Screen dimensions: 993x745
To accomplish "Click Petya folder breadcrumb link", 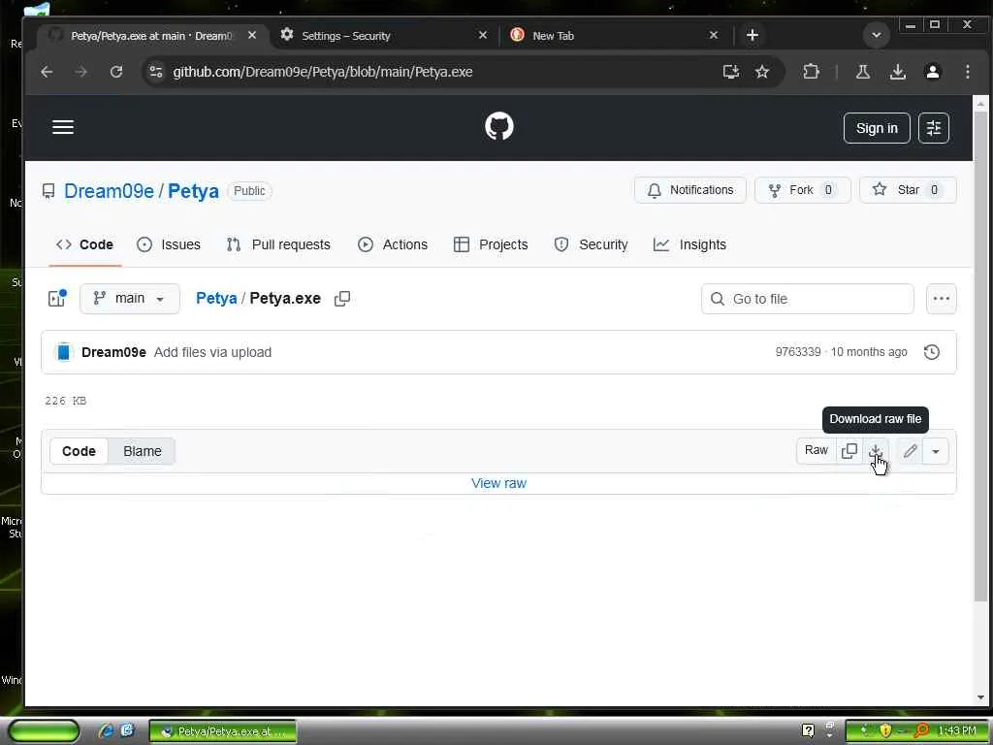I will tap(216, 299).
